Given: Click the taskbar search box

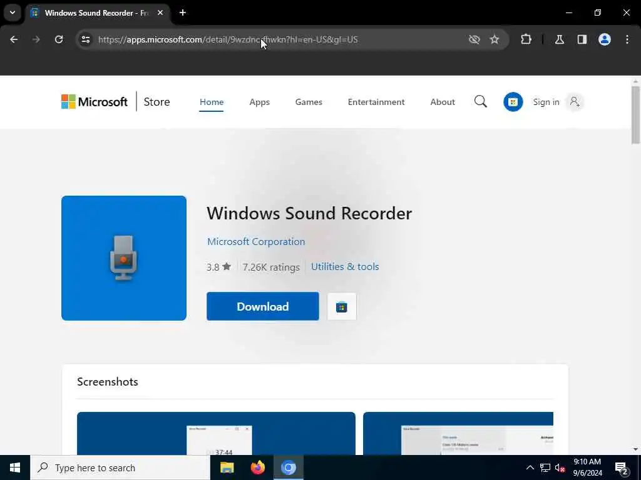Looking at the screenshot, I should pos(120,467).
